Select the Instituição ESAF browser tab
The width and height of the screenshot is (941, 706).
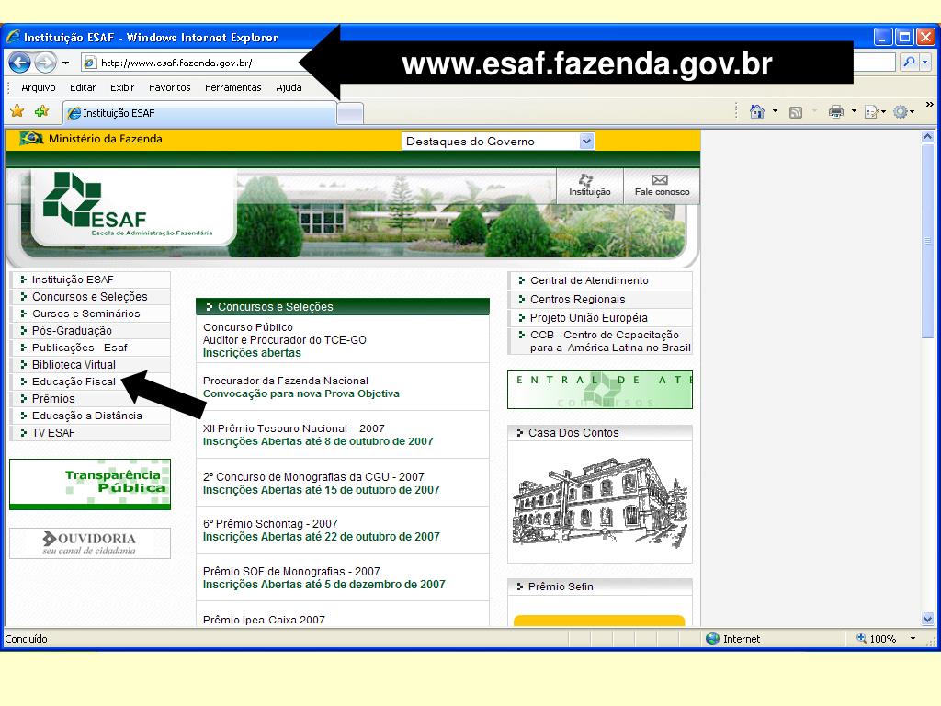click(199, 113)
